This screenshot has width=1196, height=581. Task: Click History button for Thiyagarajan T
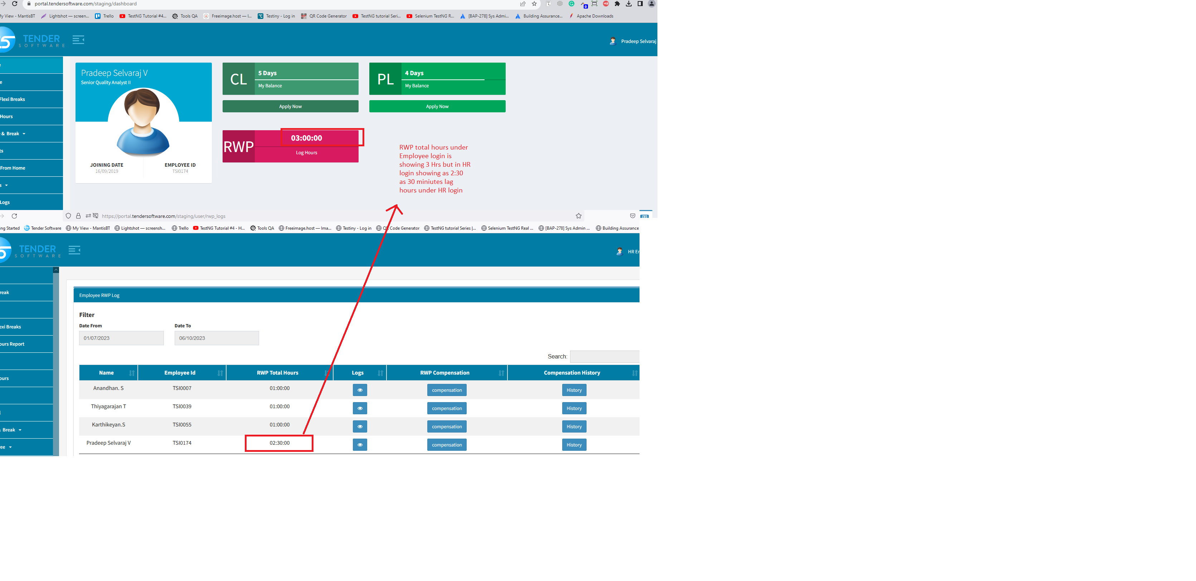[x=574, y=408]
